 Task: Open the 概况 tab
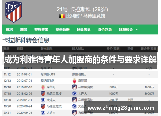coord(9,29)
